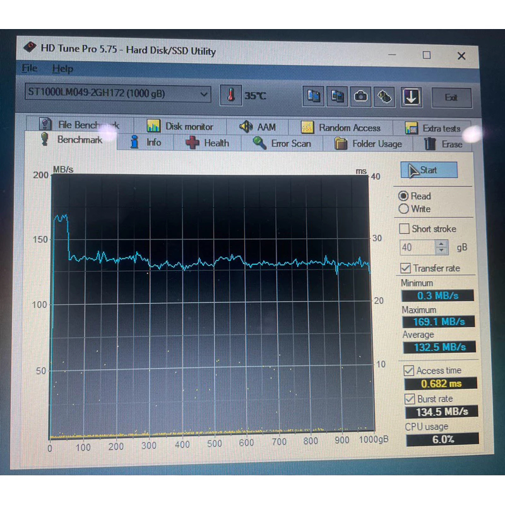Open the Health tab

pos(207,143)
